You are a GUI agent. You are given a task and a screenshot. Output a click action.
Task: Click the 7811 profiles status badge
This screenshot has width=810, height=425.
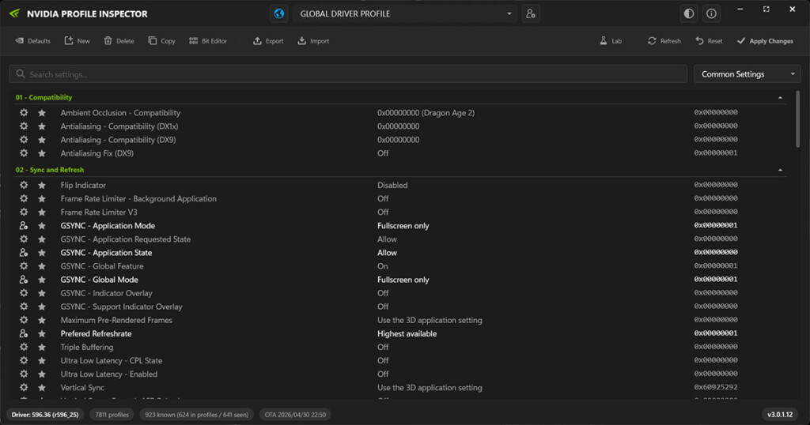point(112,415)
